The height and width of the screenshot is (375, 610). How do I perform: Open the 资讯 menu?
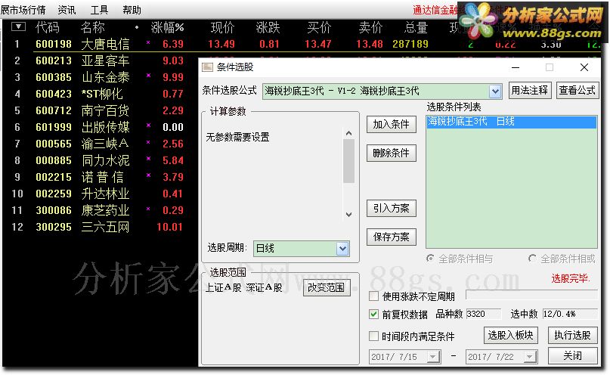pyautogui.click(x=67, y=10)
